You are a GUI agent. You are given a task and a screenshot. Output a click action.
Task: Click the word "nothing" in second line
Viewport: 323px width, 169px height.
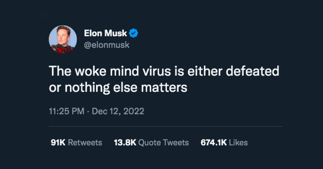coord(87,88)
